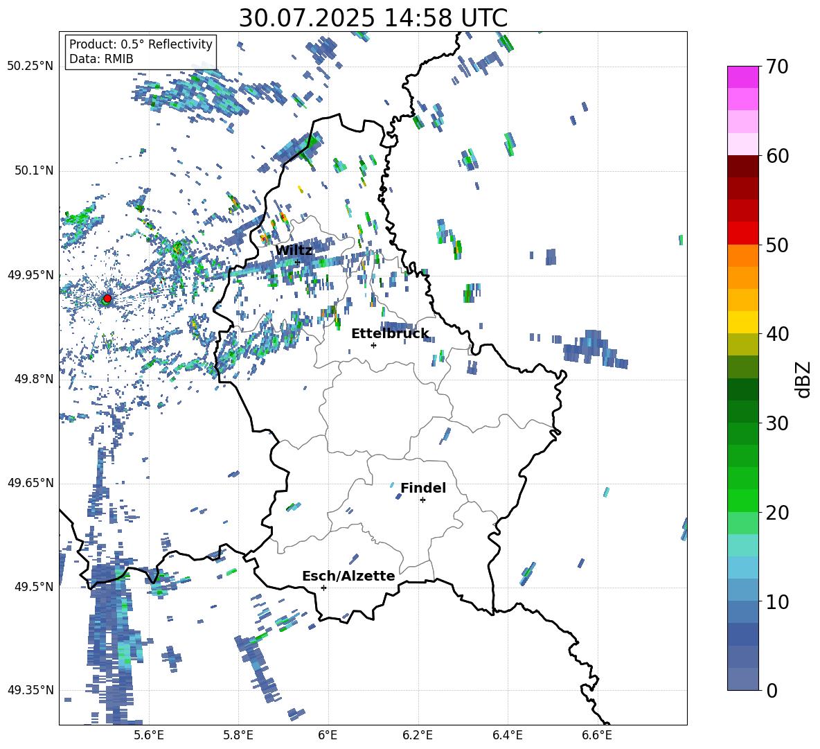This screenshot has width=820, height=749.
Task: Click the 60 value on the colorbar
Action: (x=778, y=156)
